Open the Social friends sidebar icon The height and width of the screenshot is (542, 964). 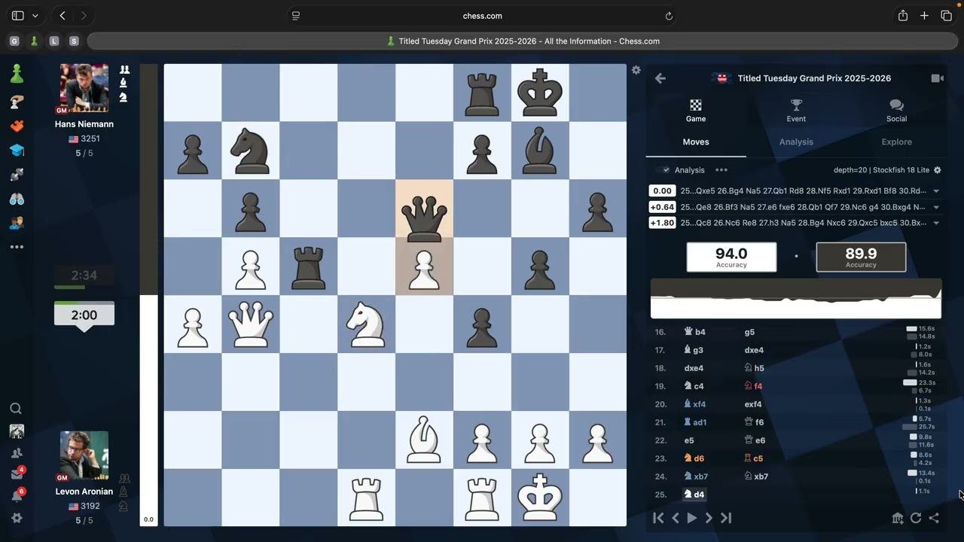point(17,223)
